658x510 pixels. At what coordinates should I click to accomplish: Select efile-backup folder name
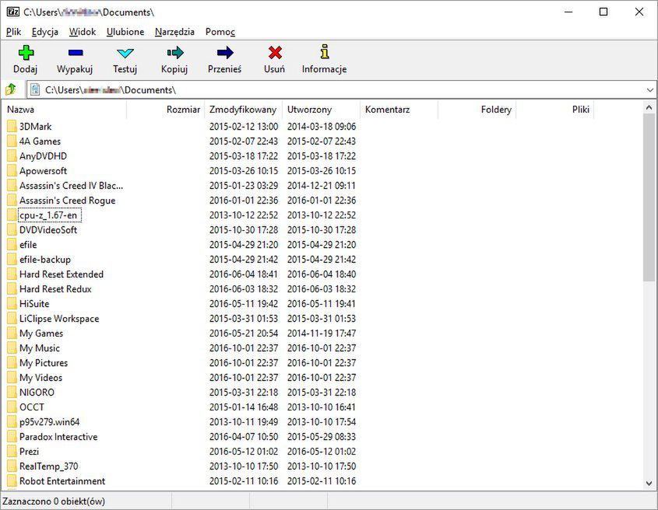[x=45, y=260]
